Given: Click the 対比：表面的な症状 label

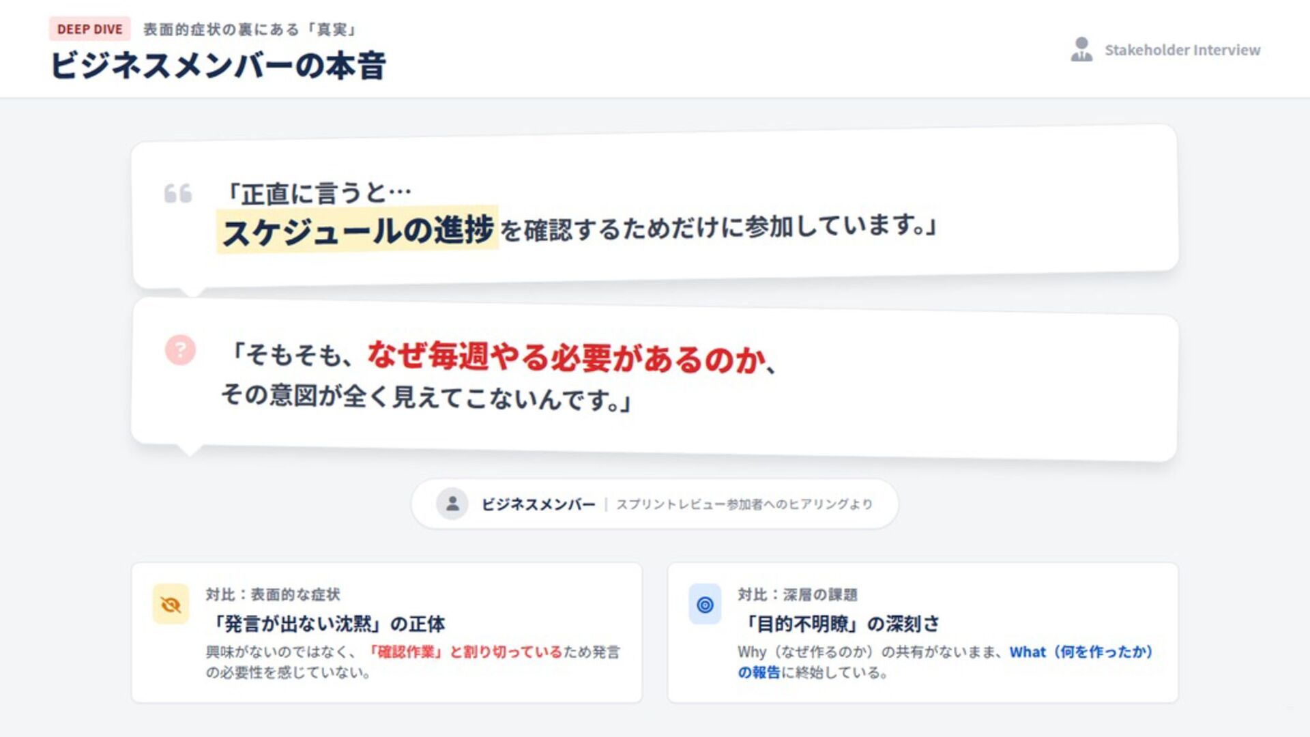Looking at the screenshot, I should (273, 594).
